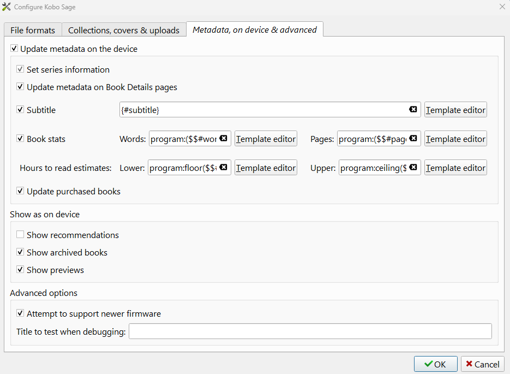
Task: Click the Configure Kobo Sage title icon
Action: tap(7, 7)
